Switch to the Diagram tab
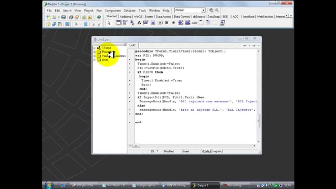Viewport: 336px width, 189px height. (x=216, y=151)
